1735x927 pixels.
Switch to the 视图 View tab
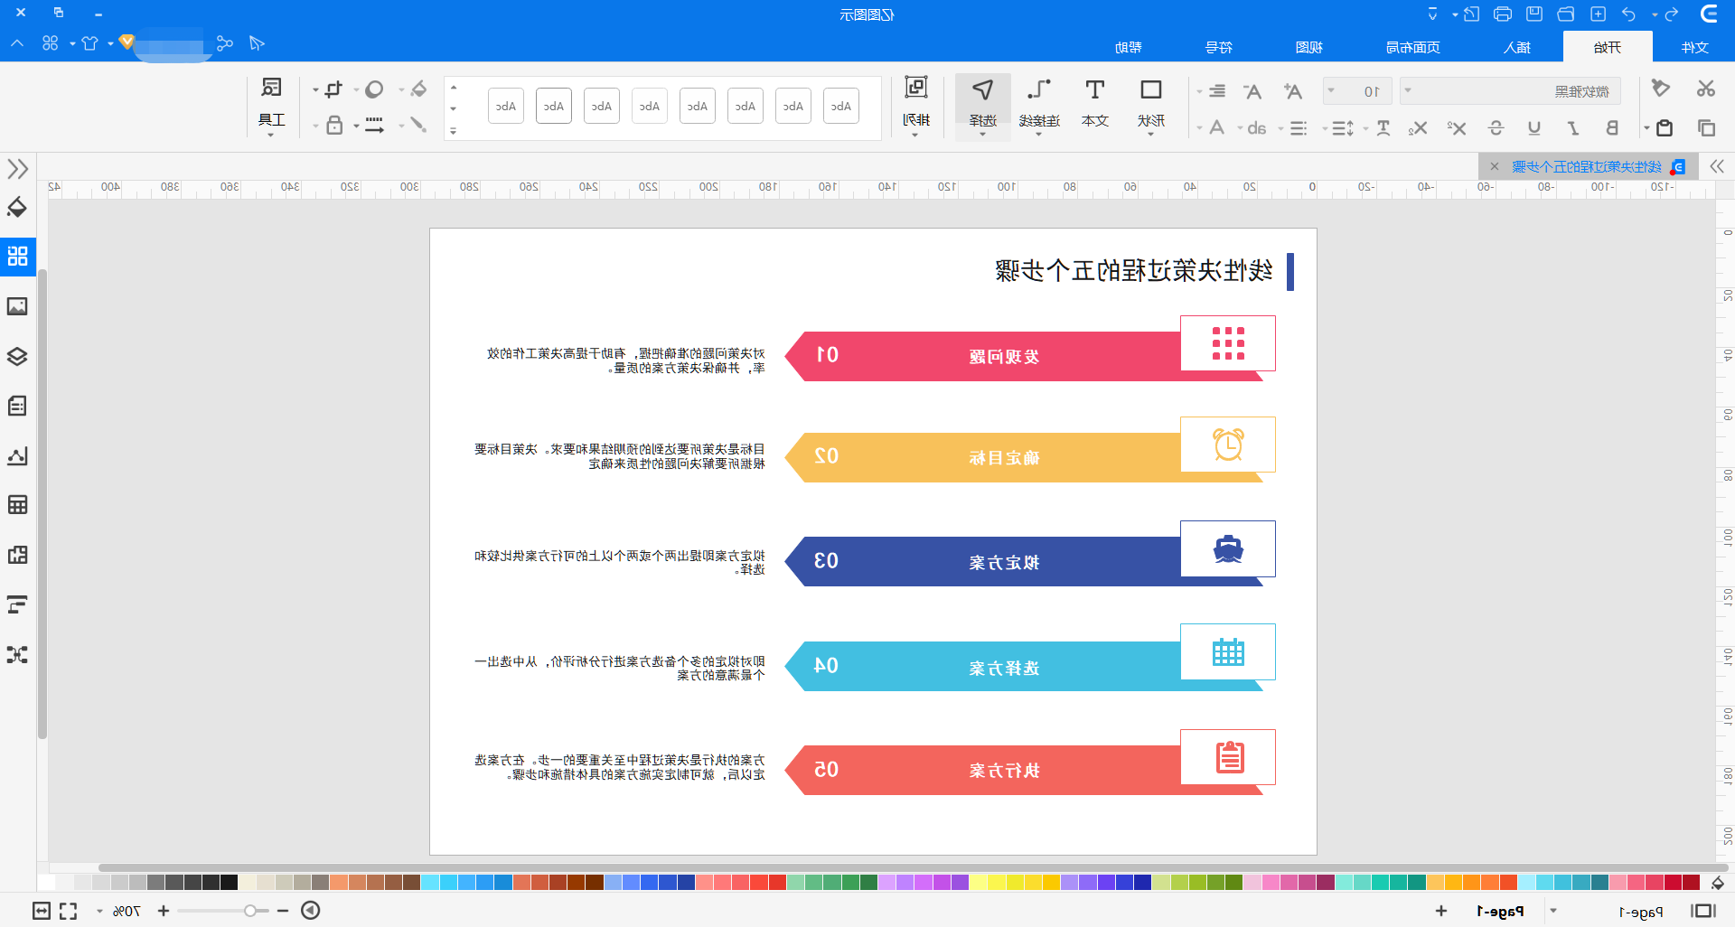coord(1308,47)
